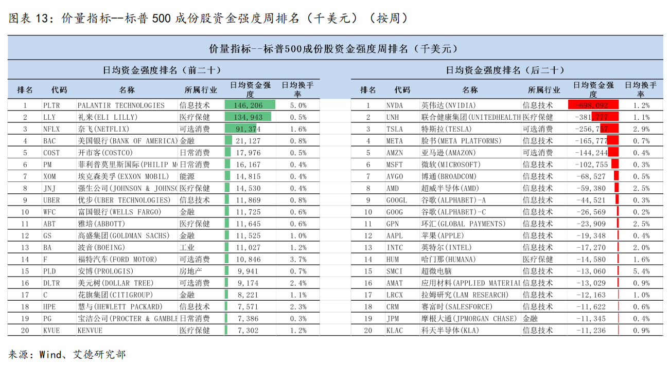This screenshot has width=670, height=366.
Task: Select the name "富国银行(WELLS FARGO)"
Action: pyautogui.click(x=119, y=212)
